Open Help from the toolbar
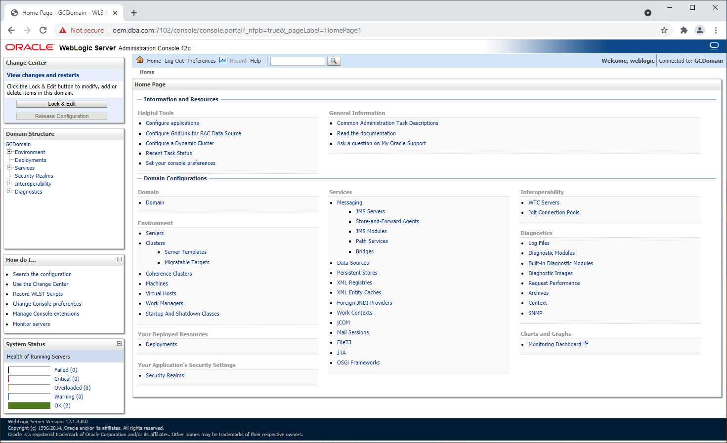 [x=255, y=61]
